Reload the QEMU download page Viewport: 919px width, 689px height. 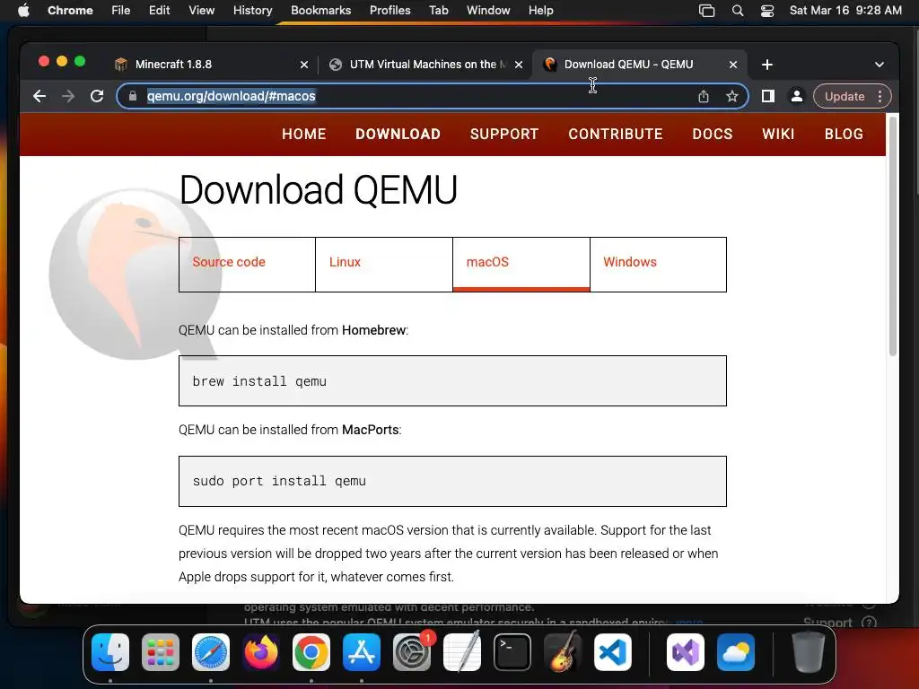click(97, 96)
